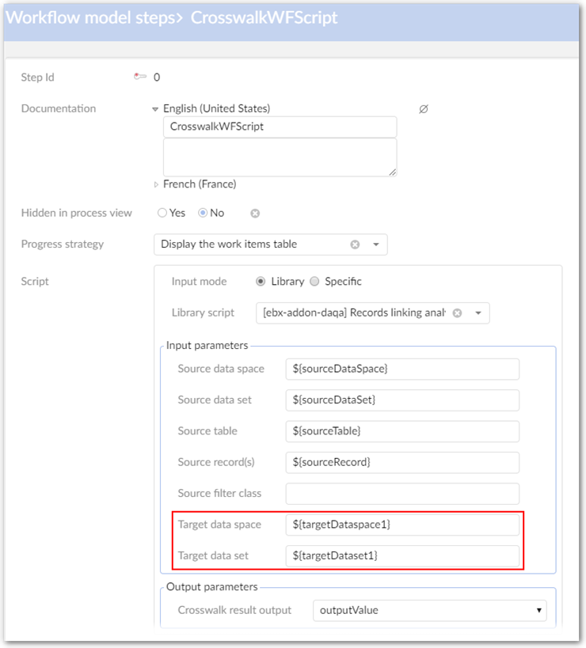Click the Step Id key icon
586x648 pixels.
(x=140, y=77)
